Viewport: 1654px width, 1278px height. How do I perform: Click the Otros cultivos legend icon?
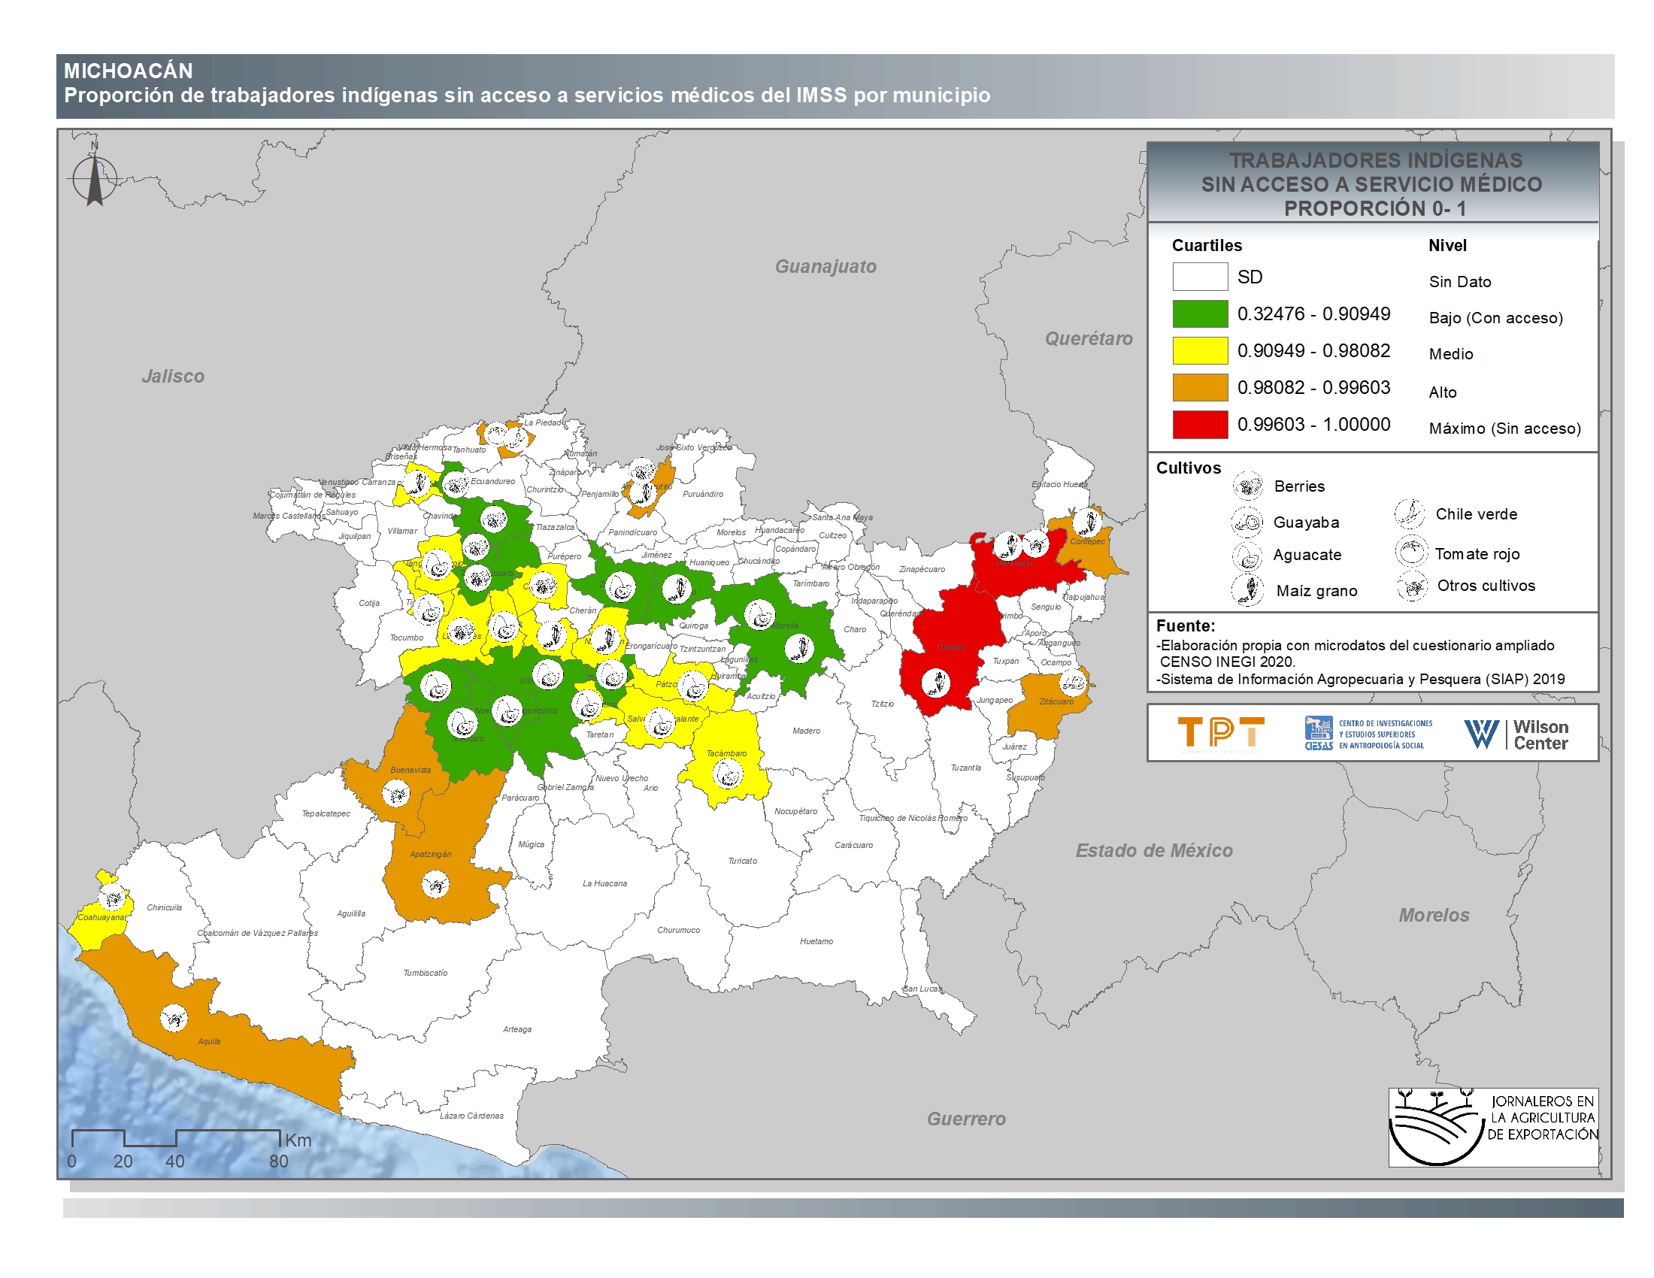tap(1412, 587)
